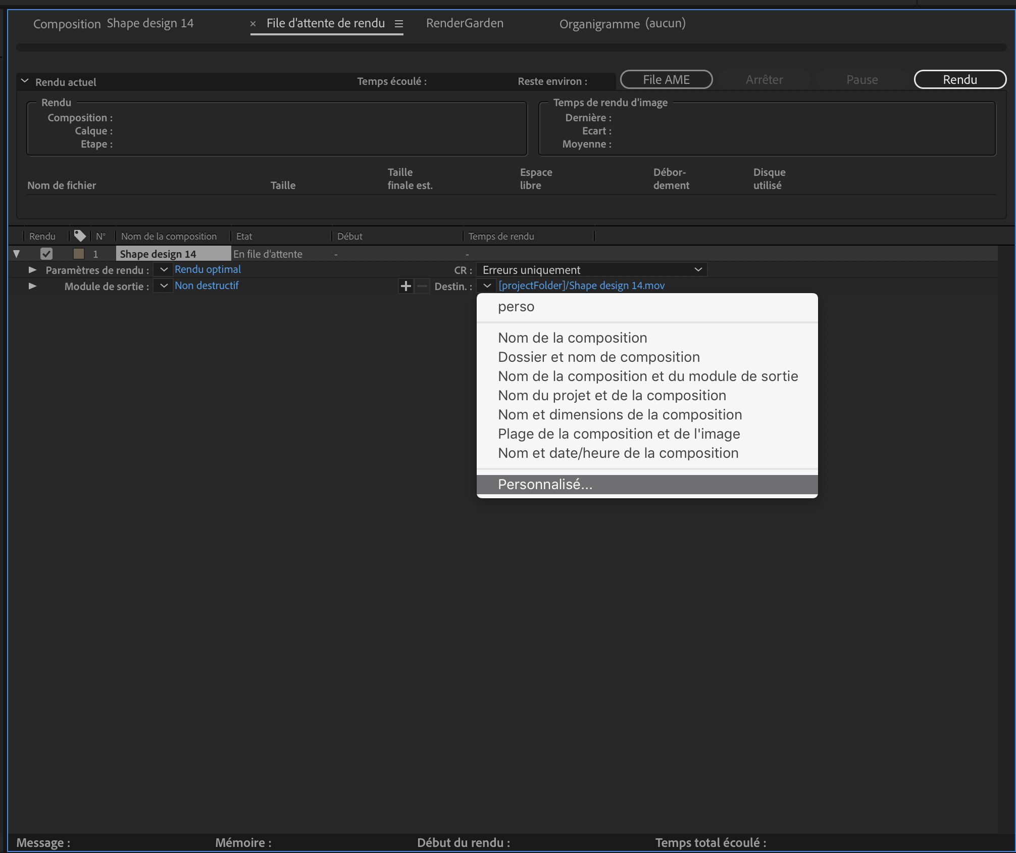Open Paramètres de rendu preset dropdown arrow

[x=164, y=270]
